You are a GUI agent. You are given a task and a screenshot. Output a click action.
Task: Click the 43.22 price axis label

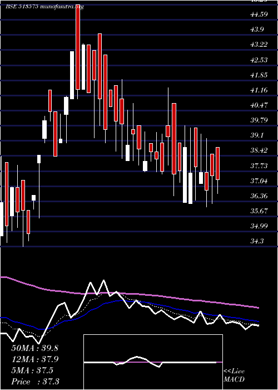(259, 45)
